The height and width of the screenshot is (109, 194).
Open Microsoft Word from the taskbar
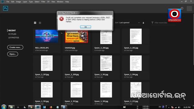point(64,107)
